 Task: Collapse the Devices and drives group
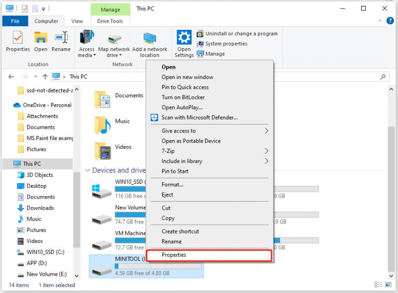[88, 170]
